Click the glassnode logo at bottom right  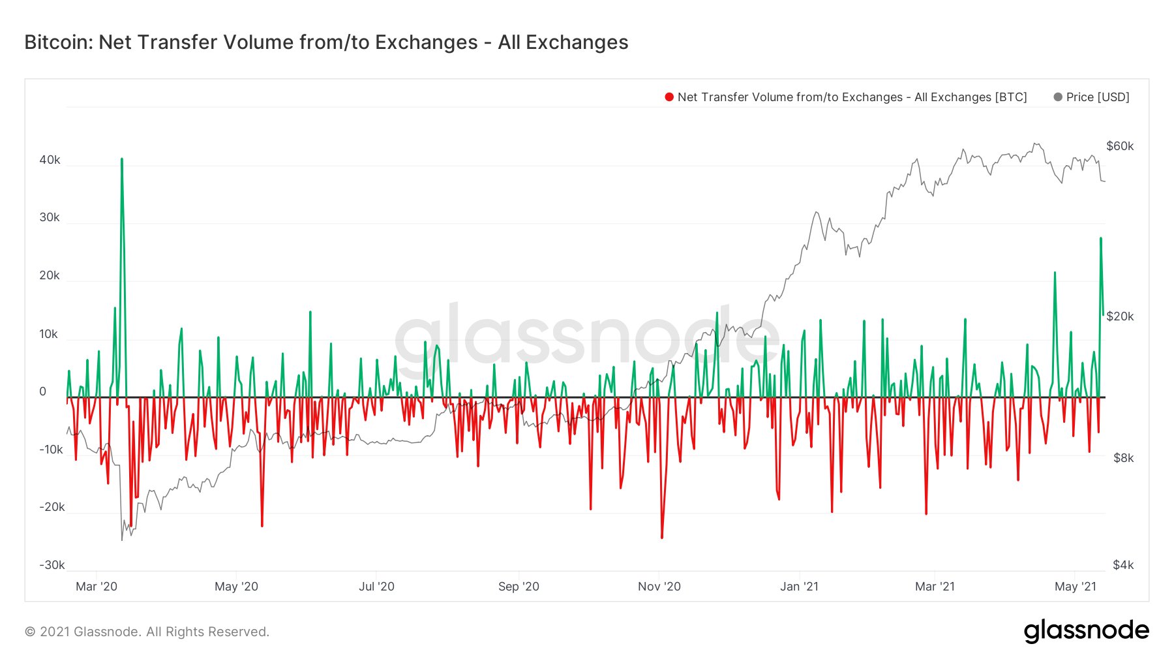1086,630
